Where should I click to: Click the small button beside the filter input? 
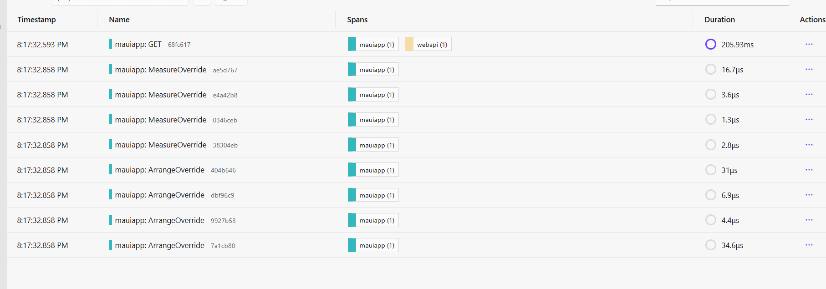tap(202, 2)
